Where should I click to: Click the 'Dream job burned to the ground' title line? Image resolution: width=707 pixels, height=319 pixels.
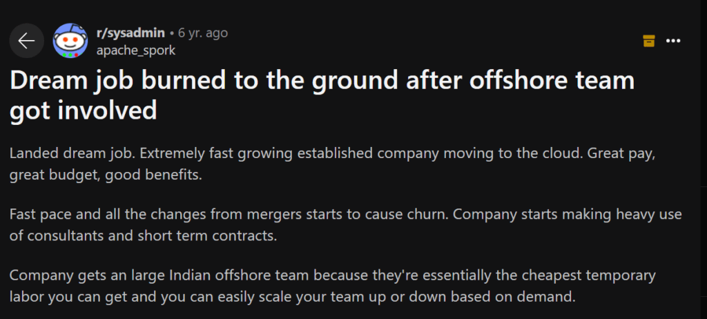tap(322, 81)
